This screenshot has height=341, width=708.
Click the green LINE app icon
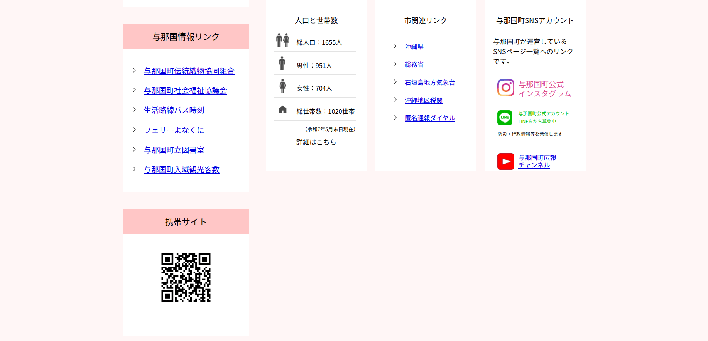coord(505,118)
